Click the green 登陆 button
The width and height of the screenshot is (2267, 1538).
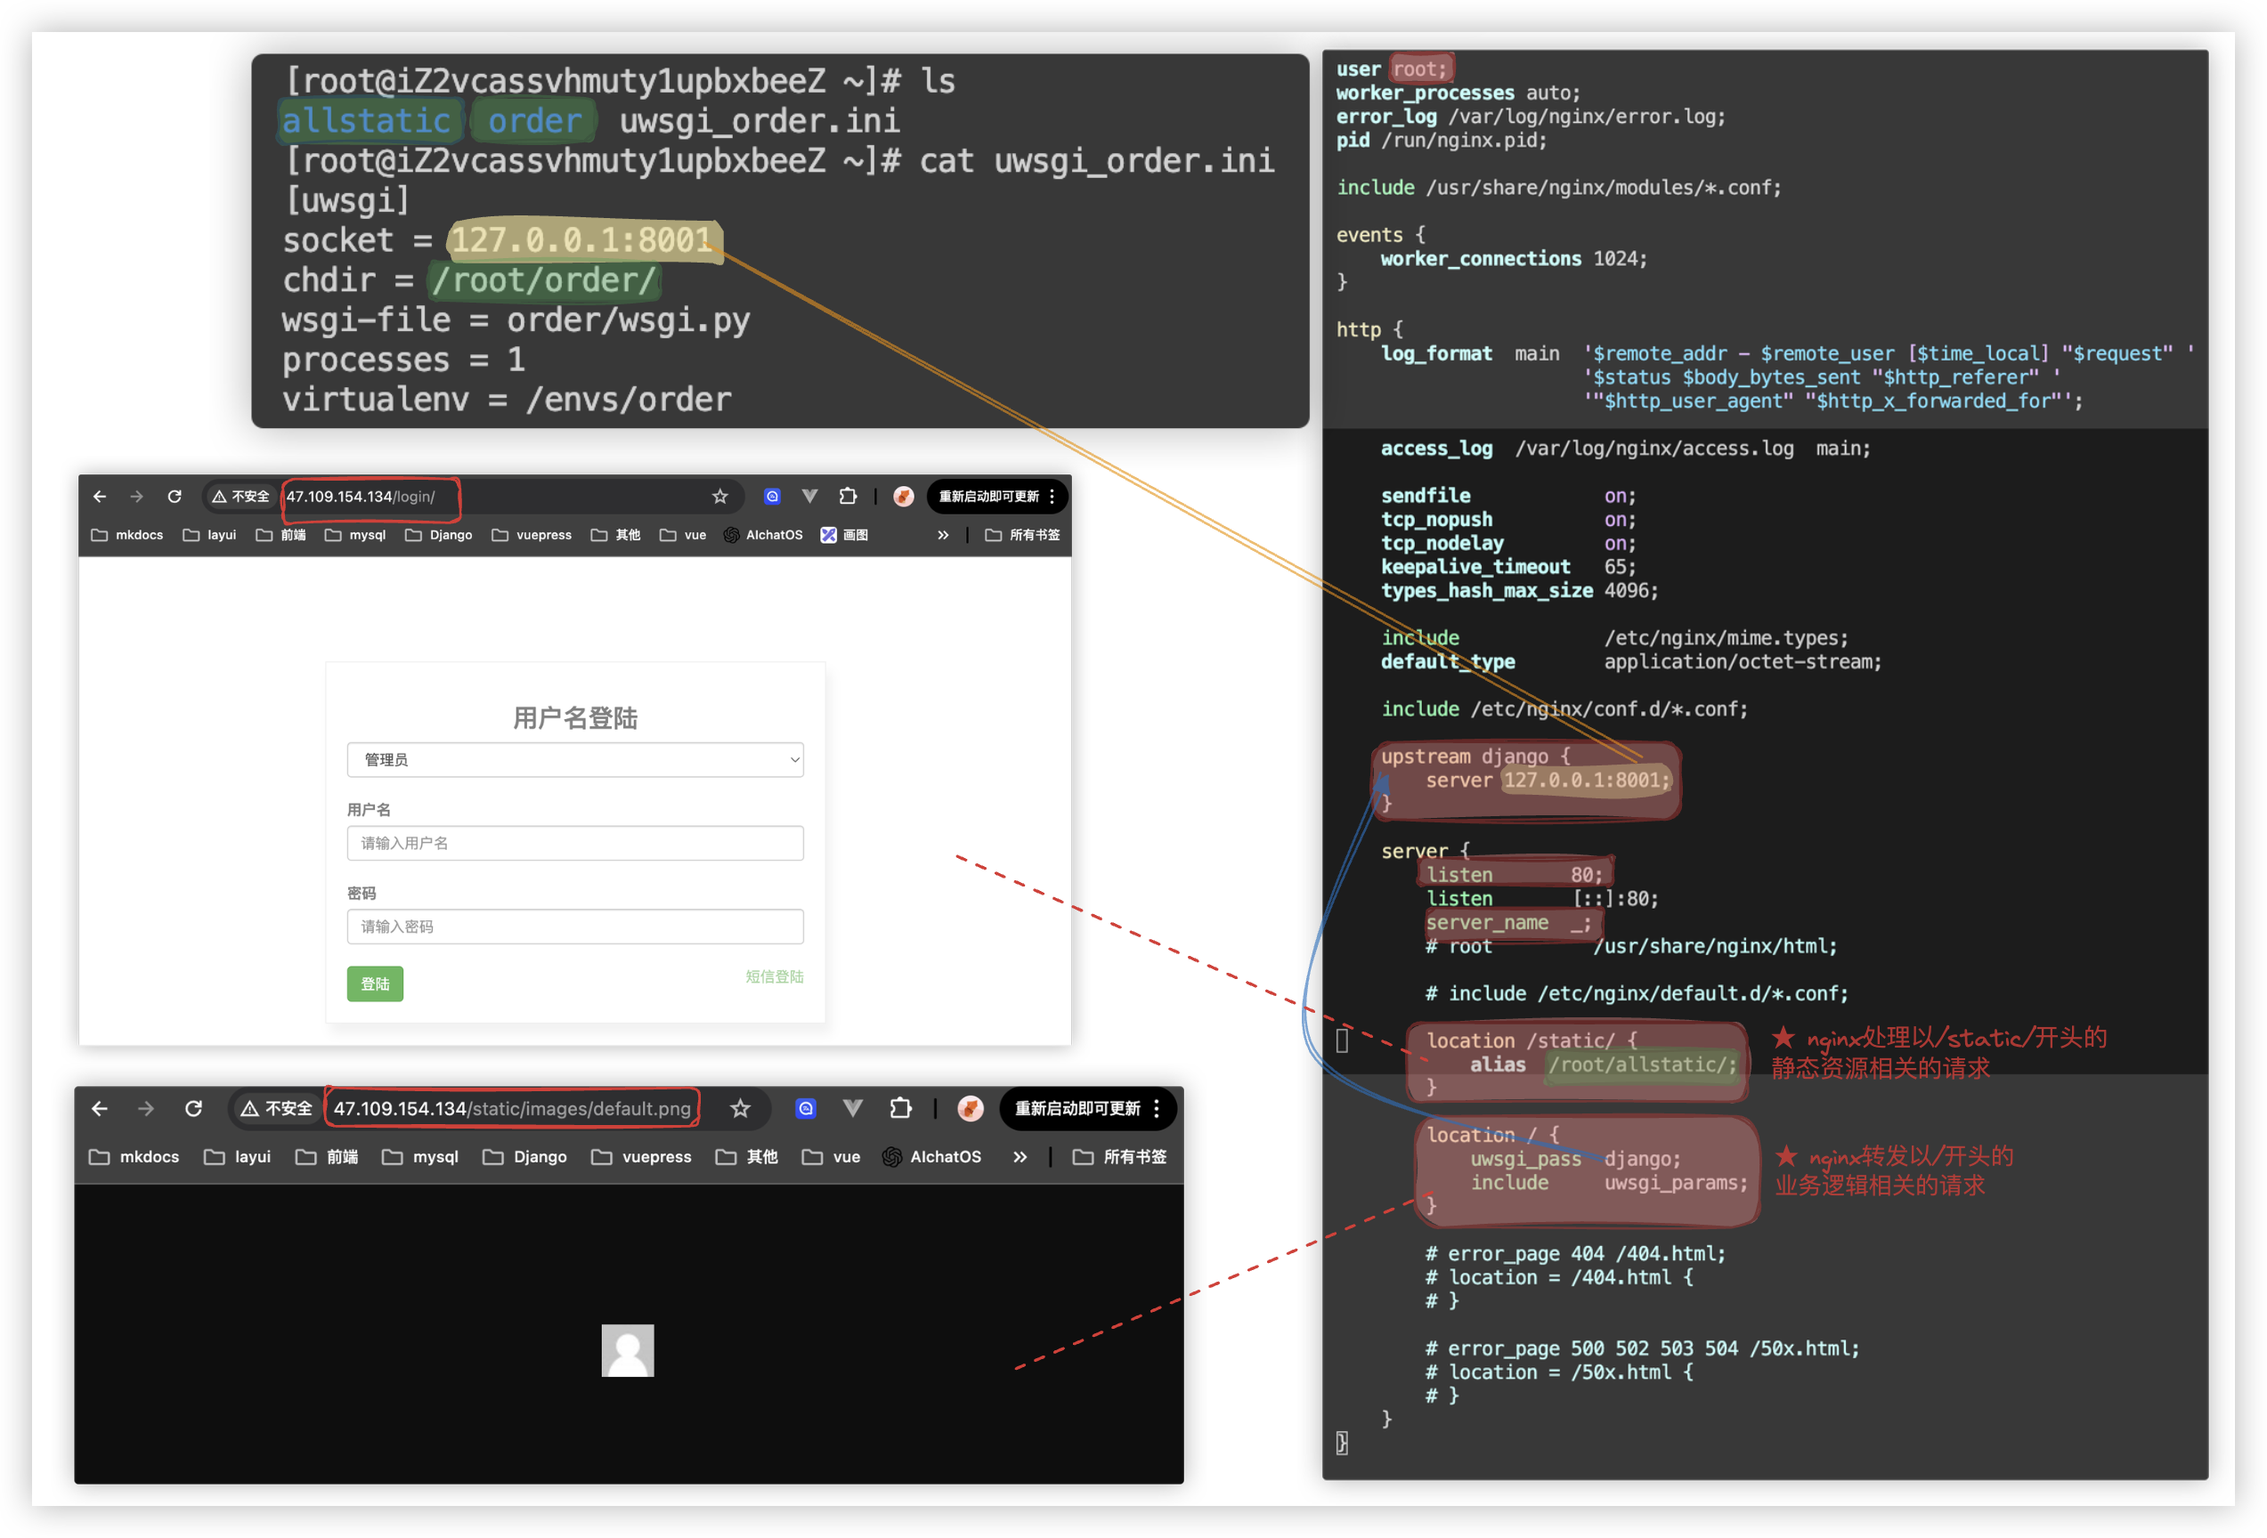coord(375,984)
